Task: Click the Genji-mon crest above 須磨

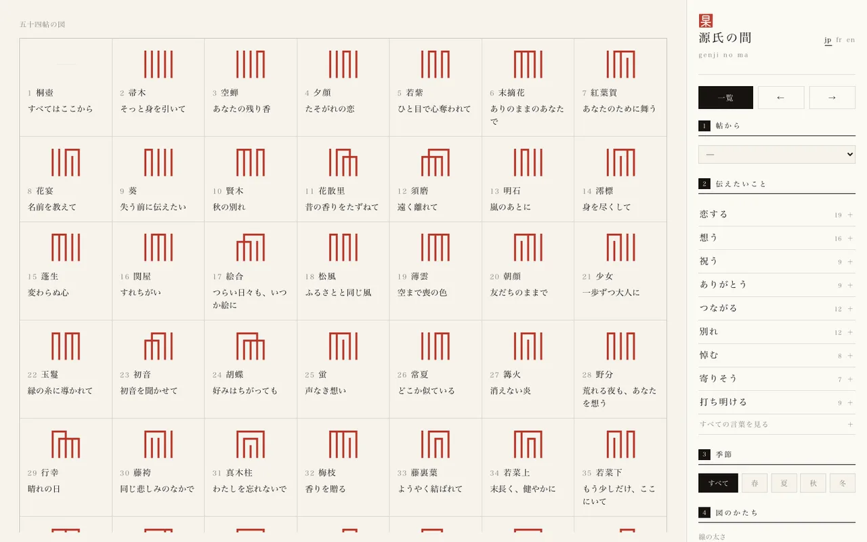Action: (436, 163)
